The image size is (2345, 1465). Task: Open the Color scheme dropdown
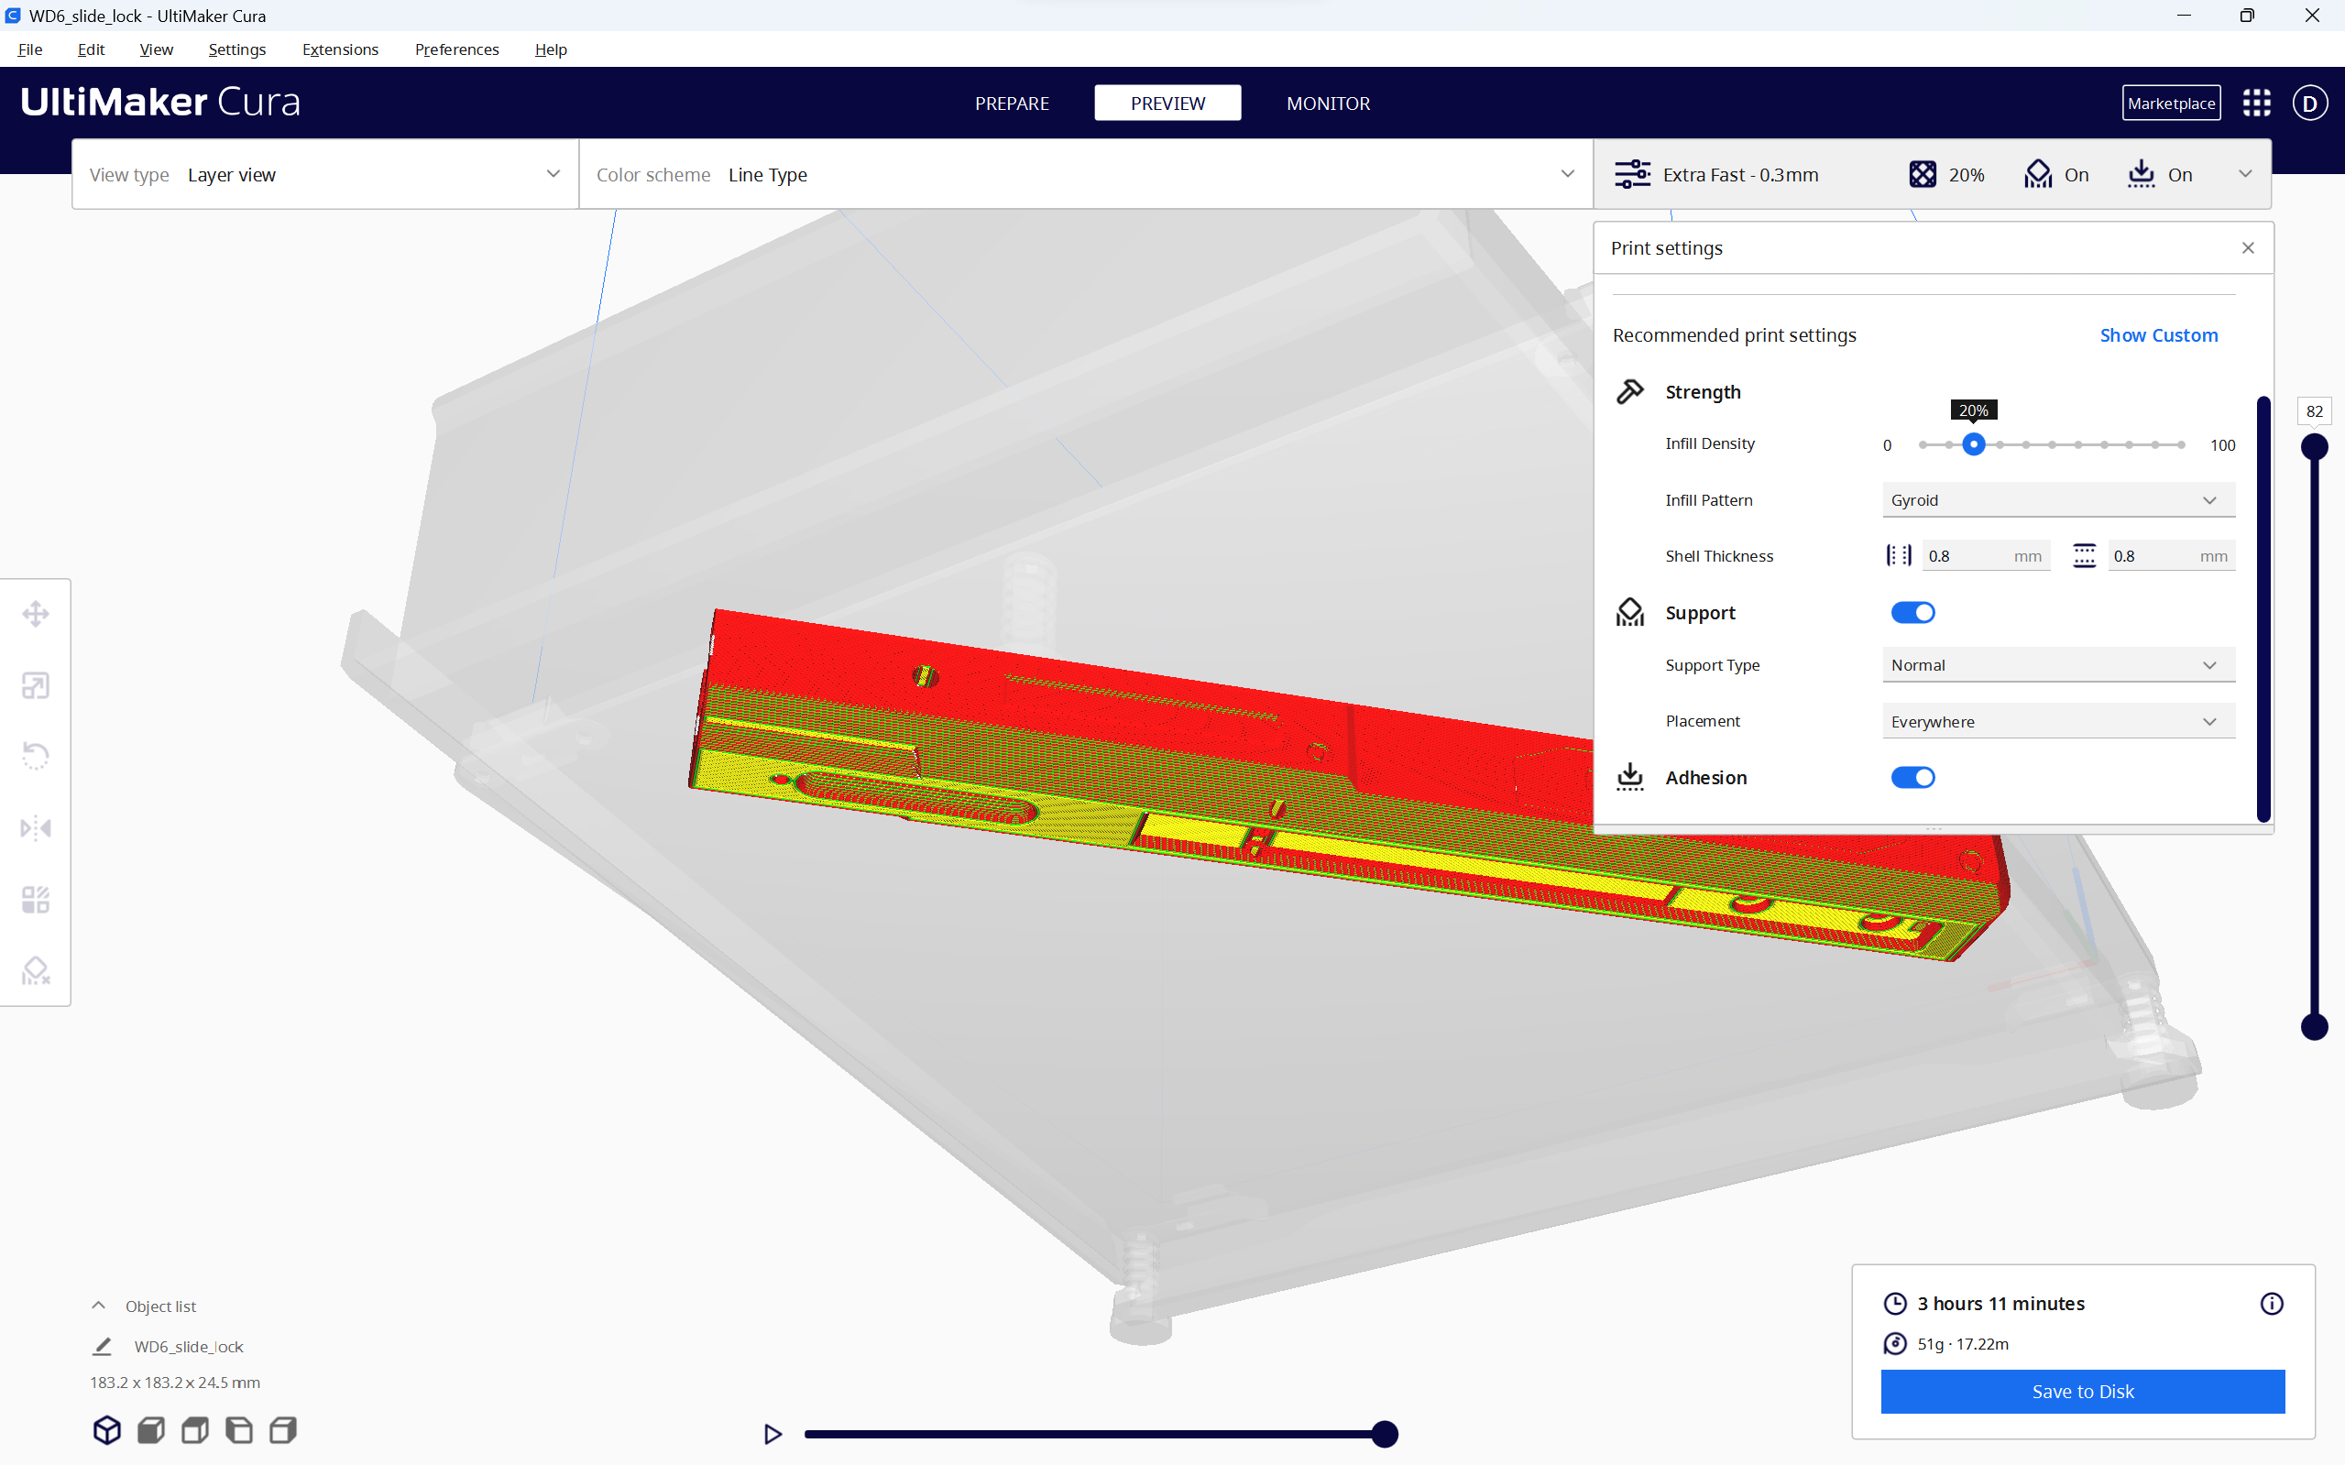tap(1086, 174)
